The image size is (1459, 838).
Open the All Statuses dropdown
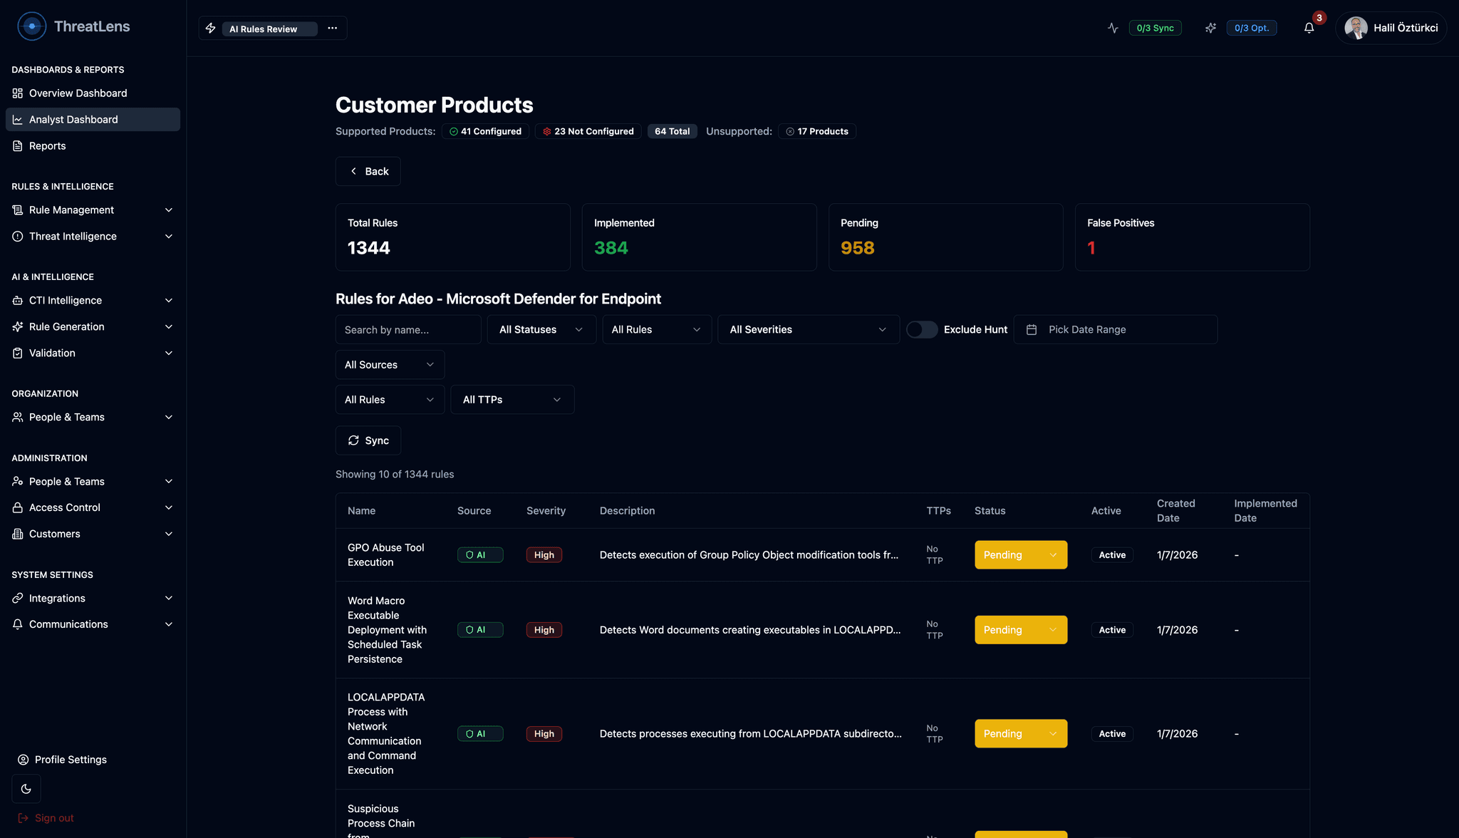coord(541,330)
